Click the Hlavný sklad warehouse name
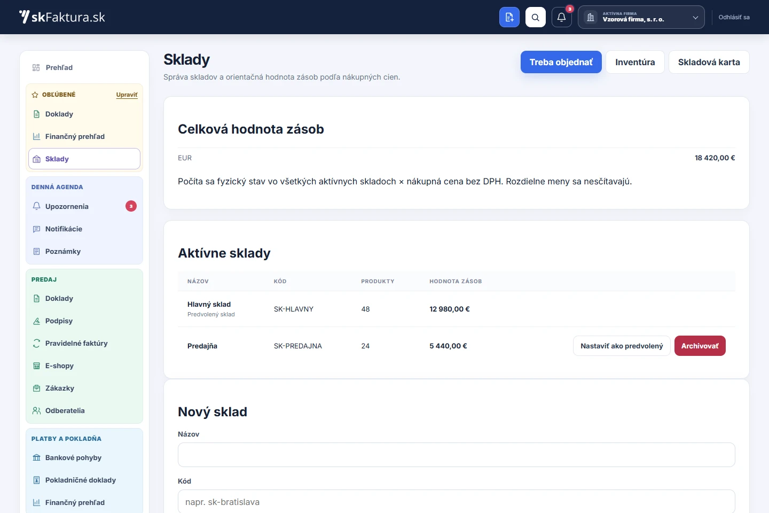 coord(209,305)
